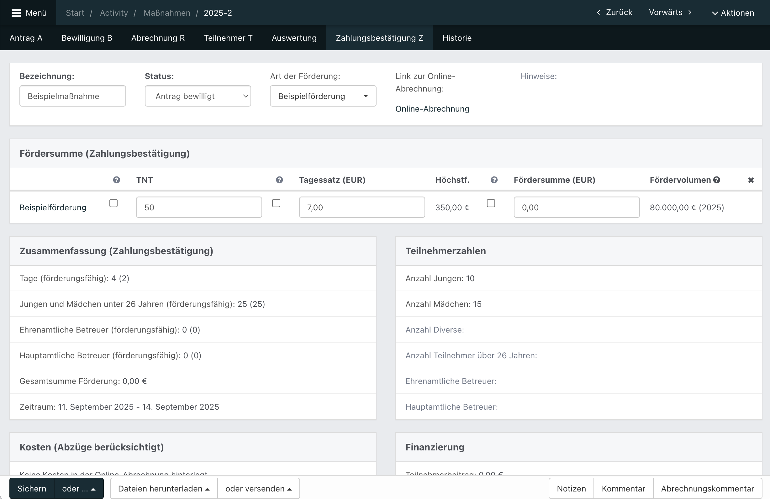Click the Beispielförderung row label
The width and height of the screenshot is (770, 499).
53,207
